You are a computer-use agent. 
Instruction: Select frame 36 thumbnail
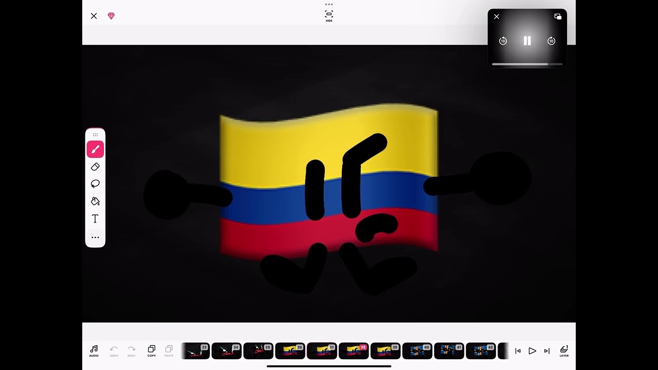coord(290,351)
